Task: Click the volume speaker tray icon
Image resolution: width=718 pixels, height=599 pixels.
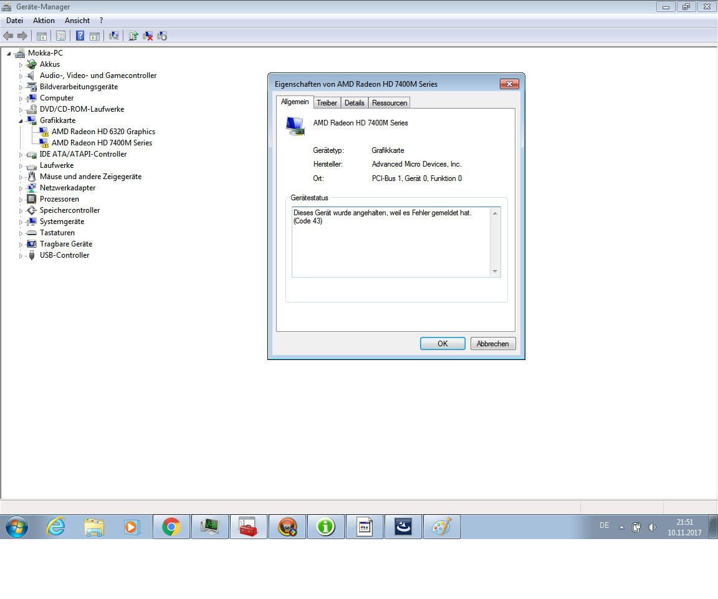Action: click(652, 527)
